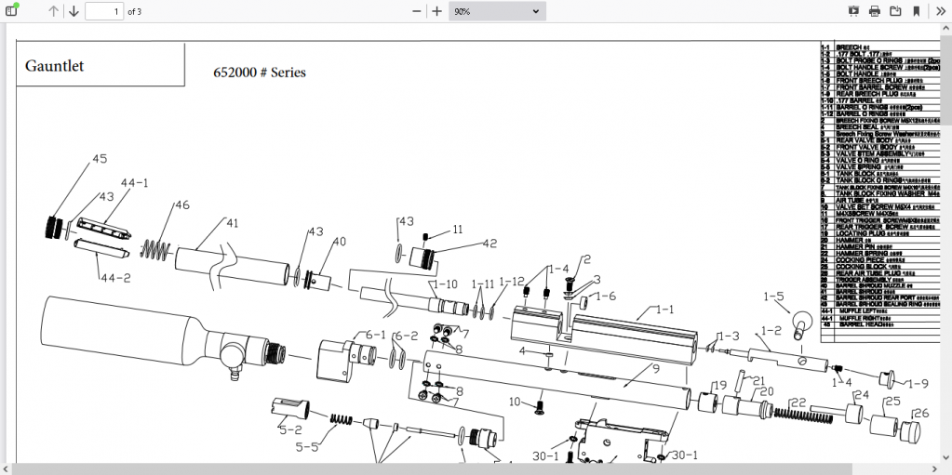Click the page number field

click(104, 11)
